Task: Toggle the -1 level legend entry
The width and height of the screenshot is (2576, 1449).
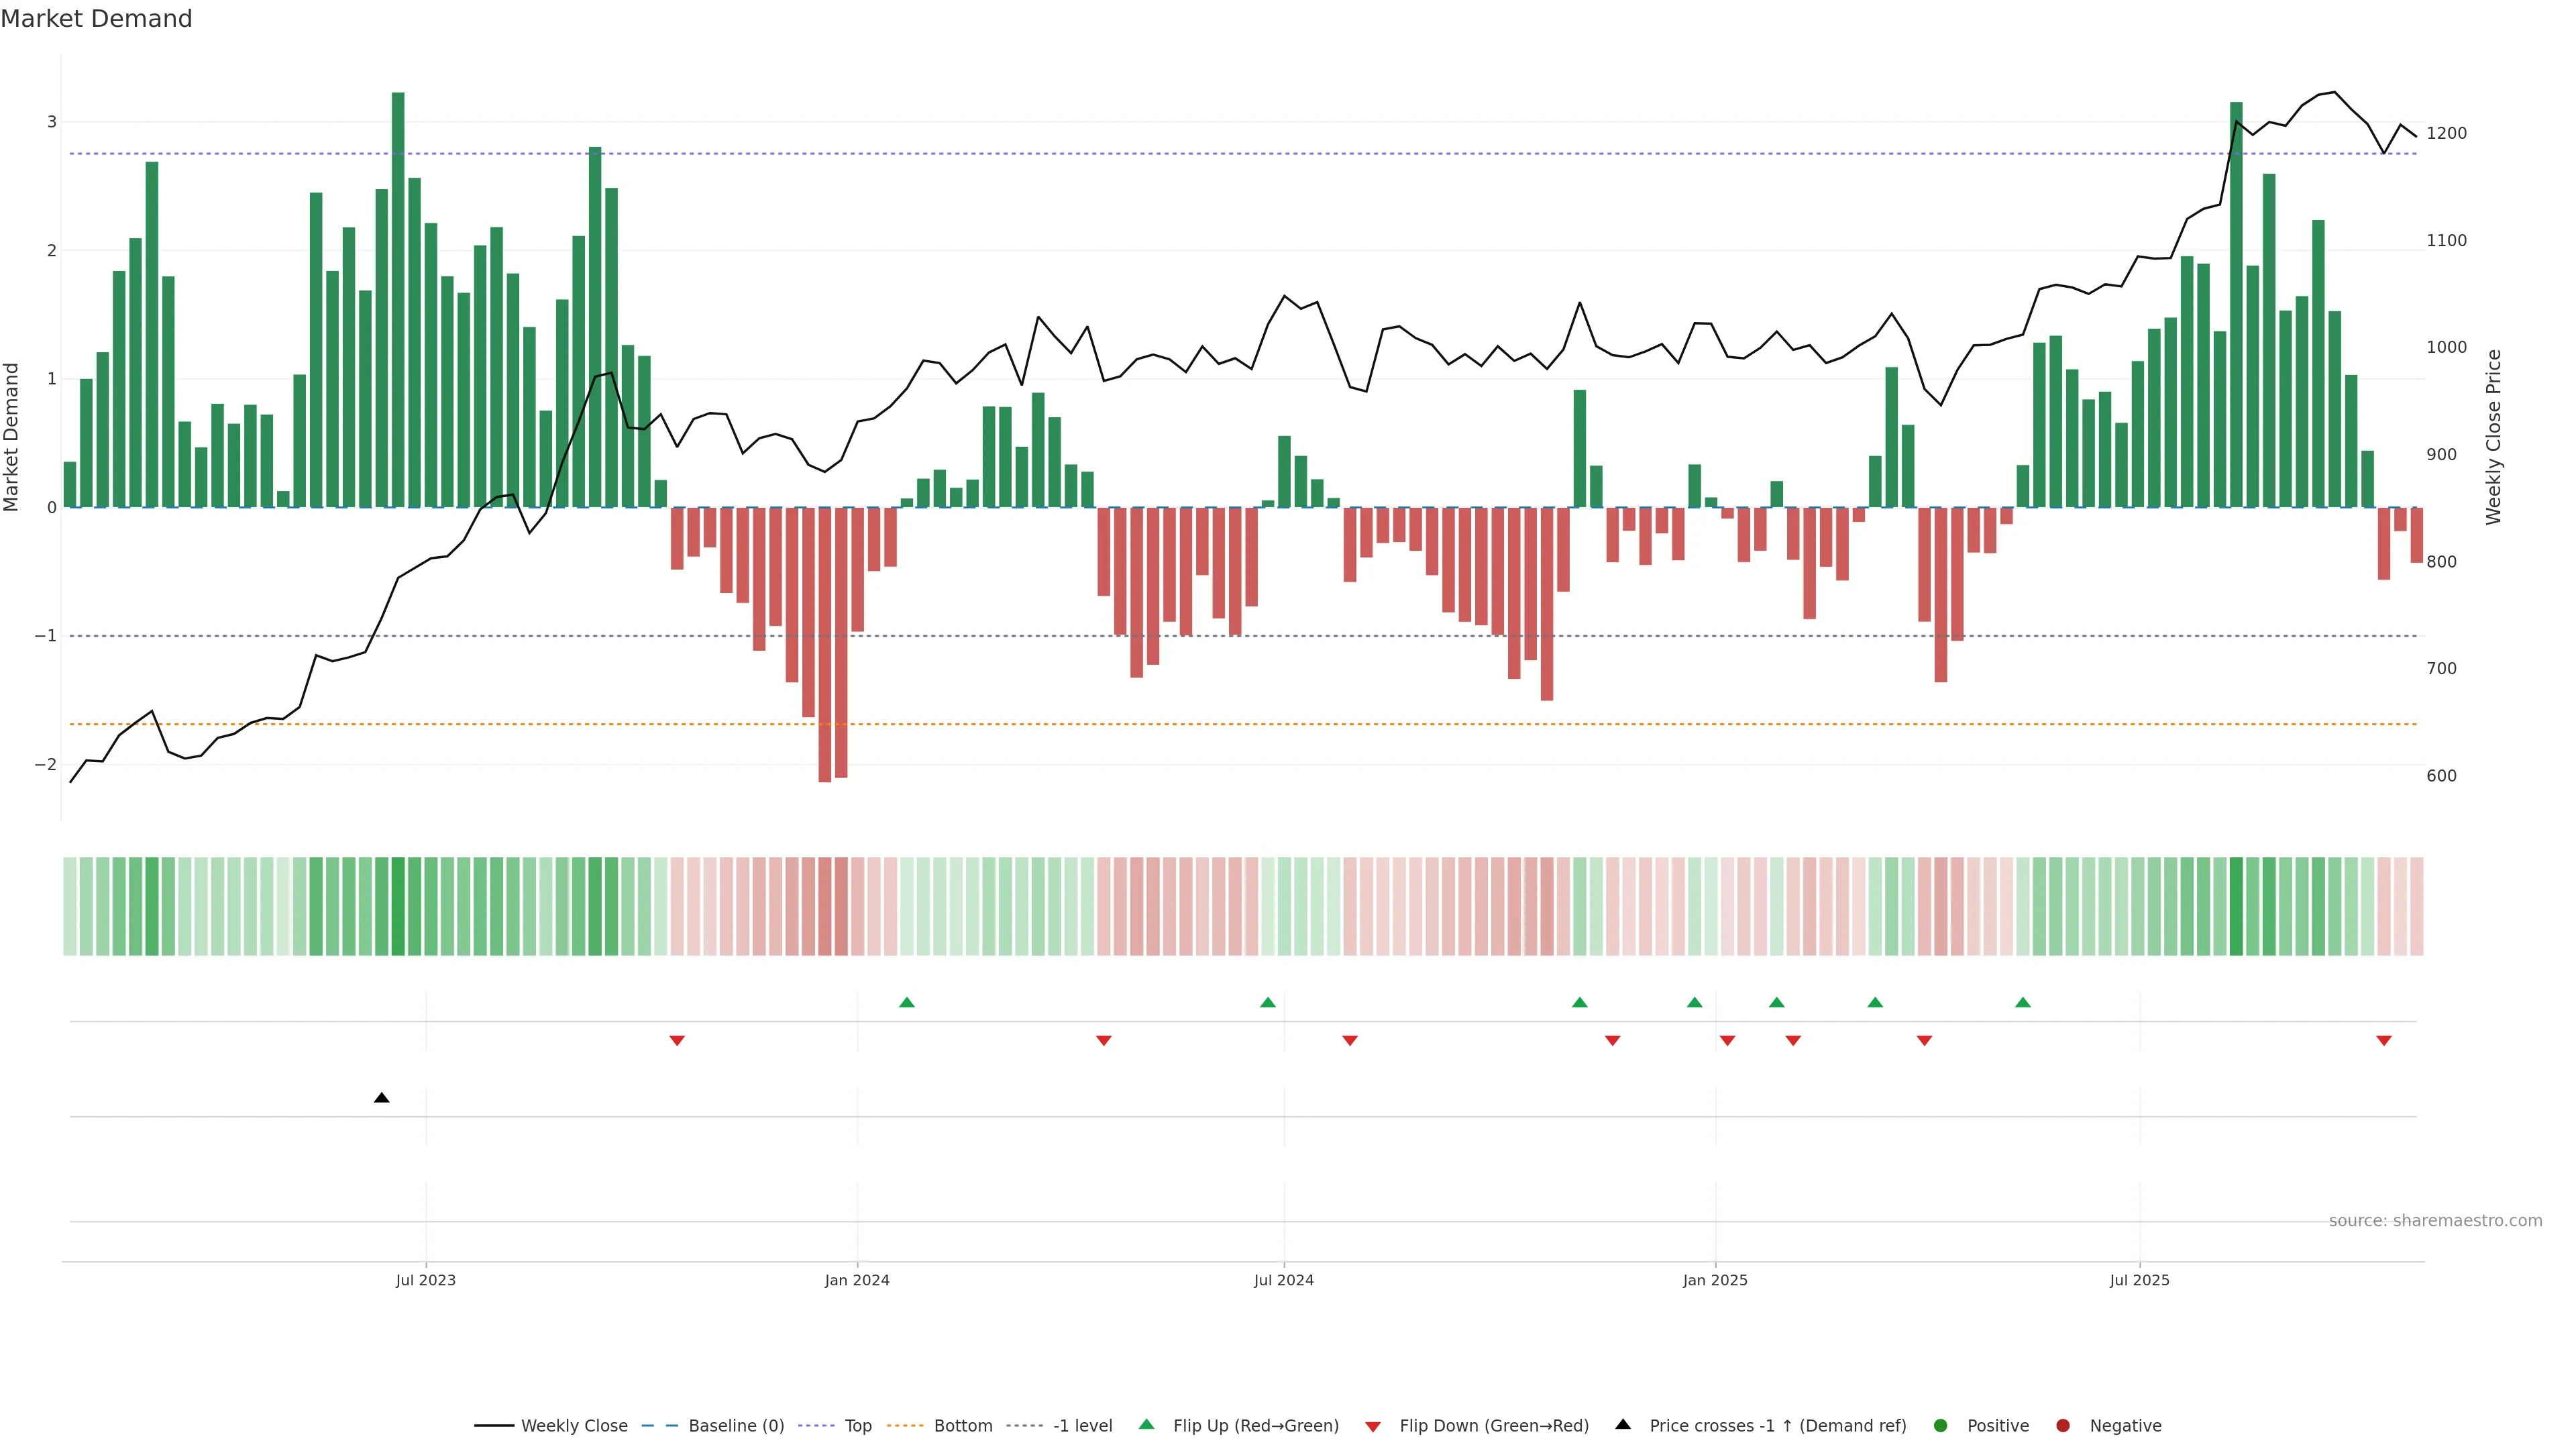Action: pyautogui.click(x=1082, y=1426)
